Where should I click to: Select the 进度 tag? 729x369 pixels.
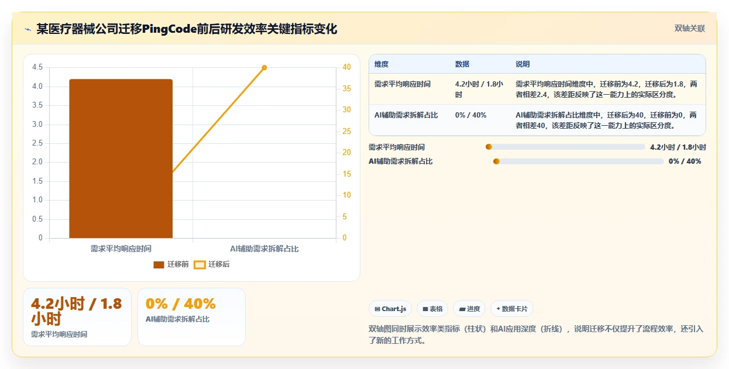469,309
